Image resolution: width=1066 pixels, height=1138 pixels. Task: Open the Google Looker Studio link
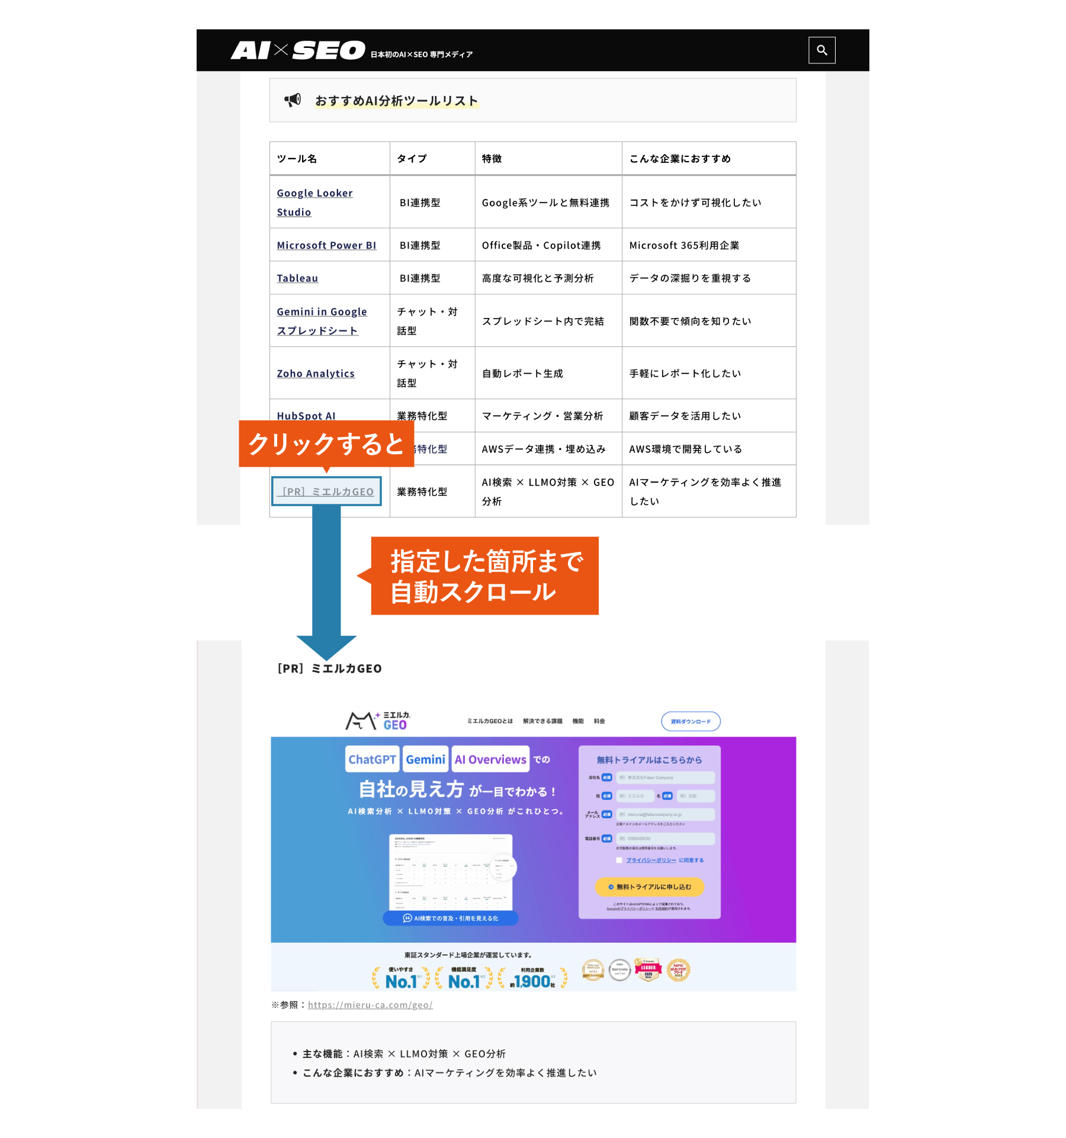pos(314,202)
